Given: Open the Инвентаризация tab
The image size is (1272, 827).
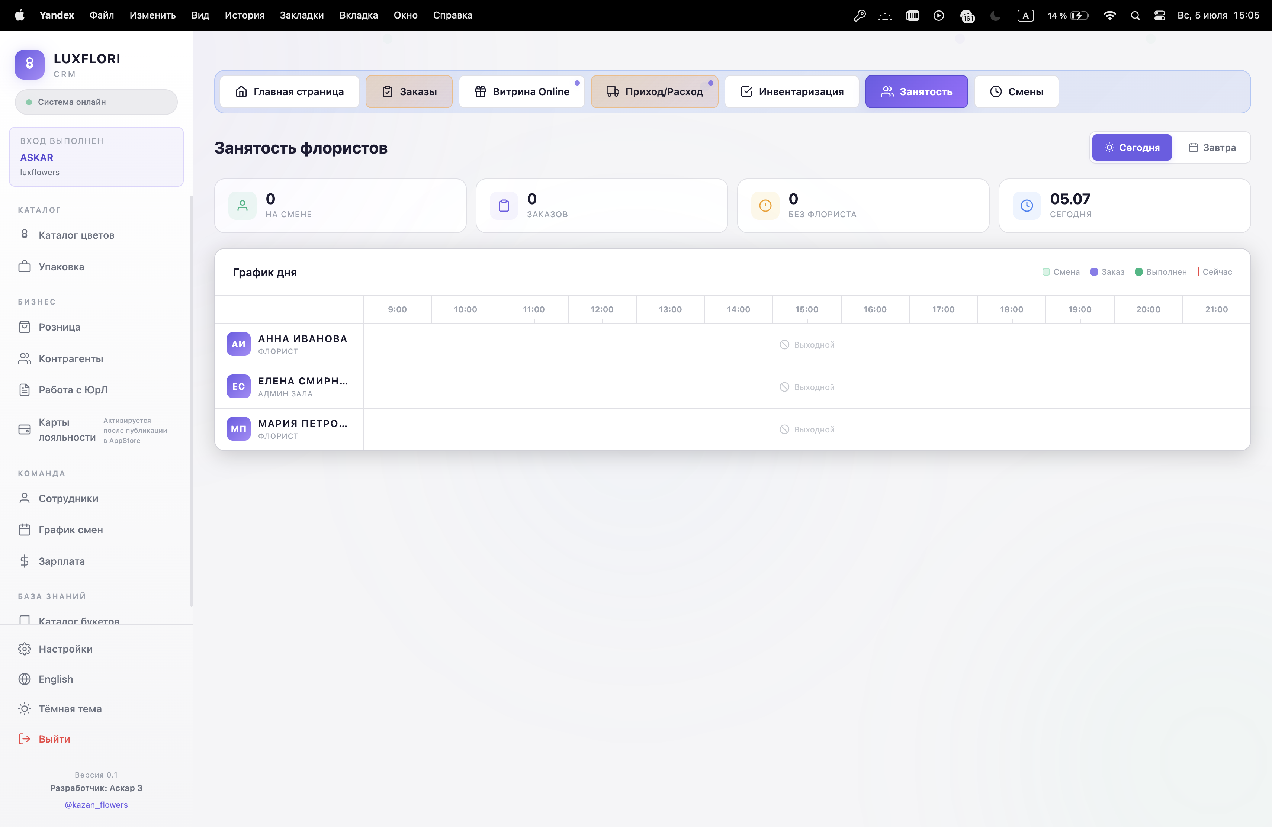Looking at the screenshot, I should click(x=791, y=91).
